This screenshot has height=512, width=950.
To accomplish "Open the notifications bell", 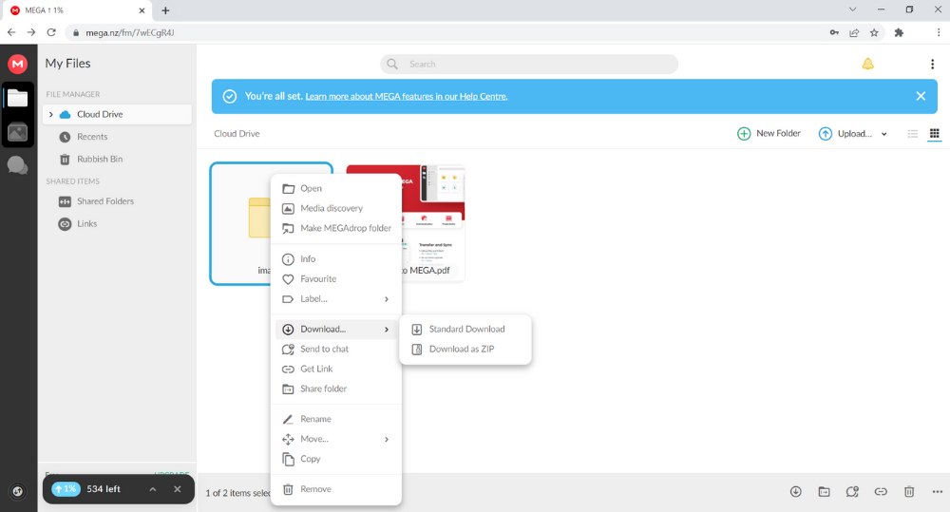I will coord(867,65).
